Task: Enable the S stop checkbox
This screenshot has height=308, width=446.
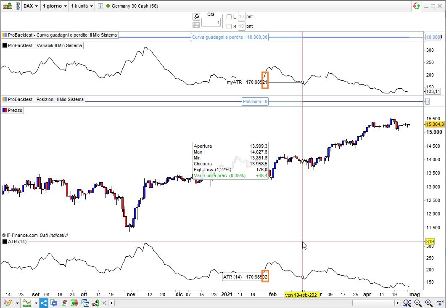Action: (229, 27)
